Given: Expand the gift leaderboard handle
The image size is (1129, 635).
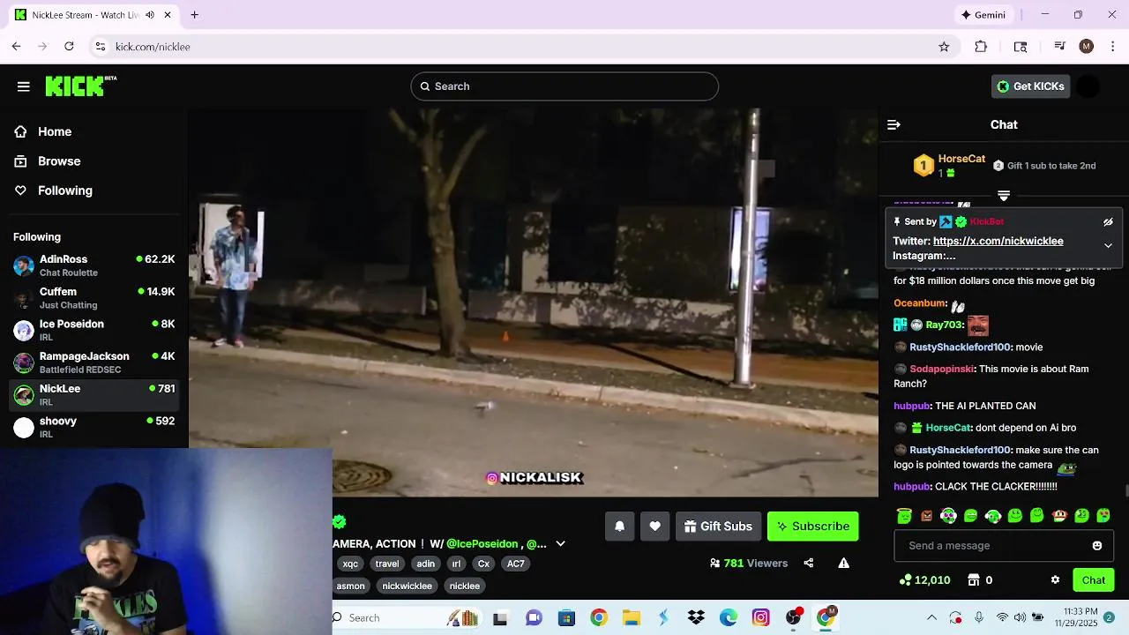Looking at the screenshot, I should [1004, 196].
